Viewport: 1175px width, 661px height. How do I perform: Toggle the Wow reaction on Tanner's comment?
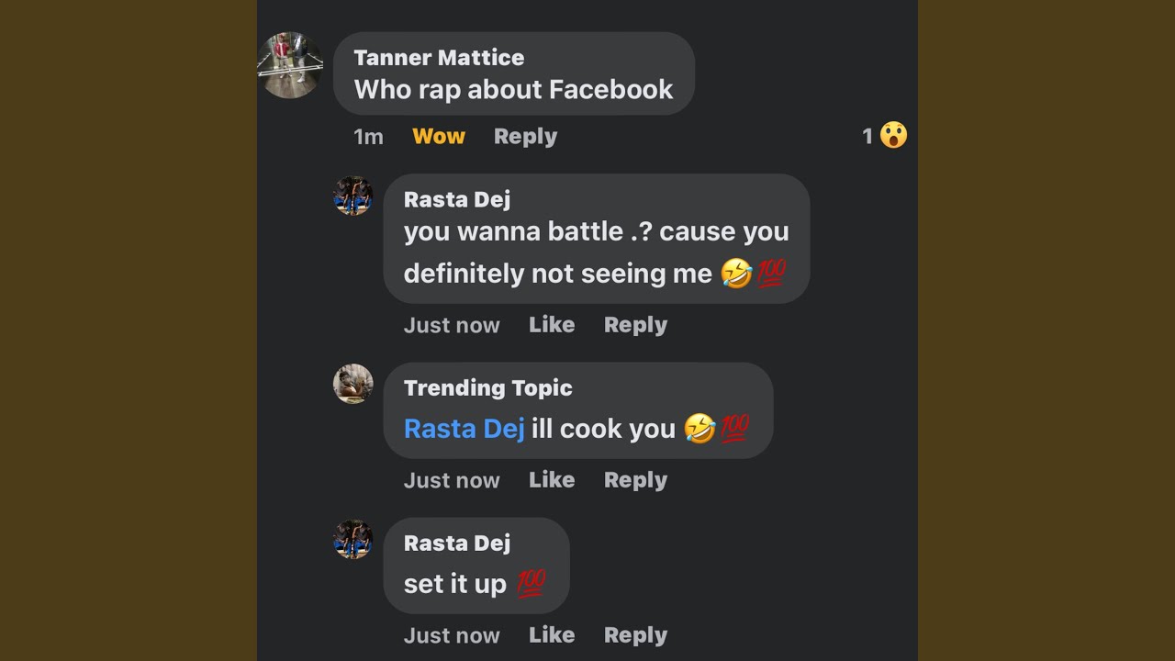(x=439, y=137)
